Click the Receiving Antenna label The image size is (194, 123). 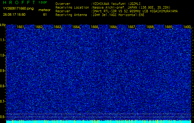(x=71, y=15)
